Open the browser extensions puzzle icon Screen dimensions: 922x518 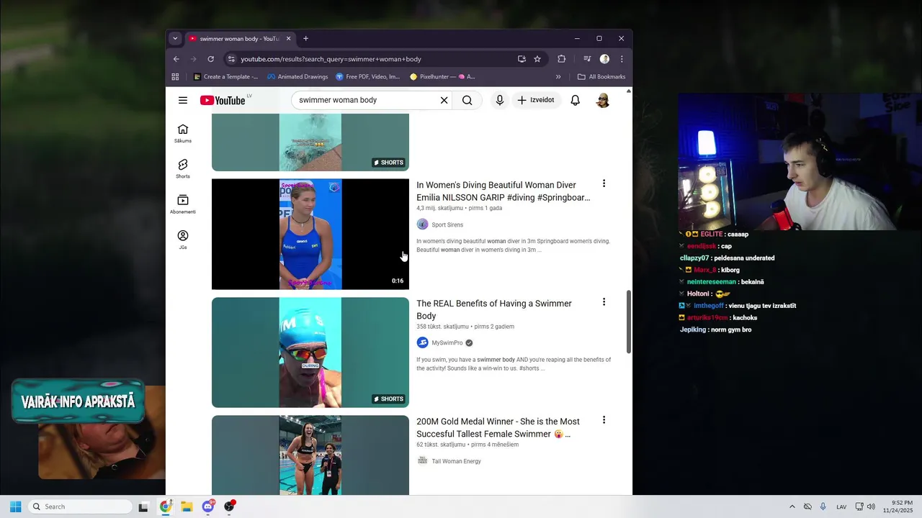point(562,59)
